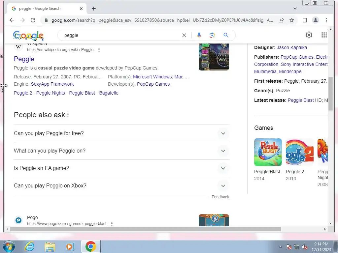
Task: Open Windows Explorer from taskbar
Action: (50, 246)
